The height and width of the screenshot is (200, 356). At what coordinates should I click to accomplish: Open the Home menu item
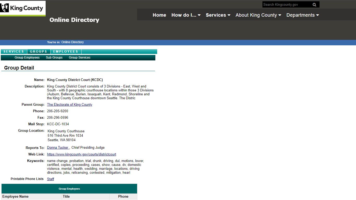(x=159, y=15)
